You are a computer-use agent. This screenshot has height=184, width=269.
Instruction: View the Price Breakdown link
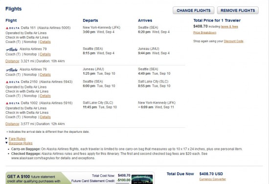point(204,33)
